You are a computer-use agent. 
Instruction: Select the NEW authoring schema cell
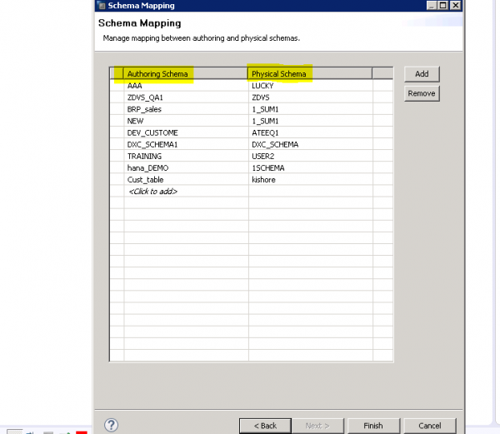[186, 121]
